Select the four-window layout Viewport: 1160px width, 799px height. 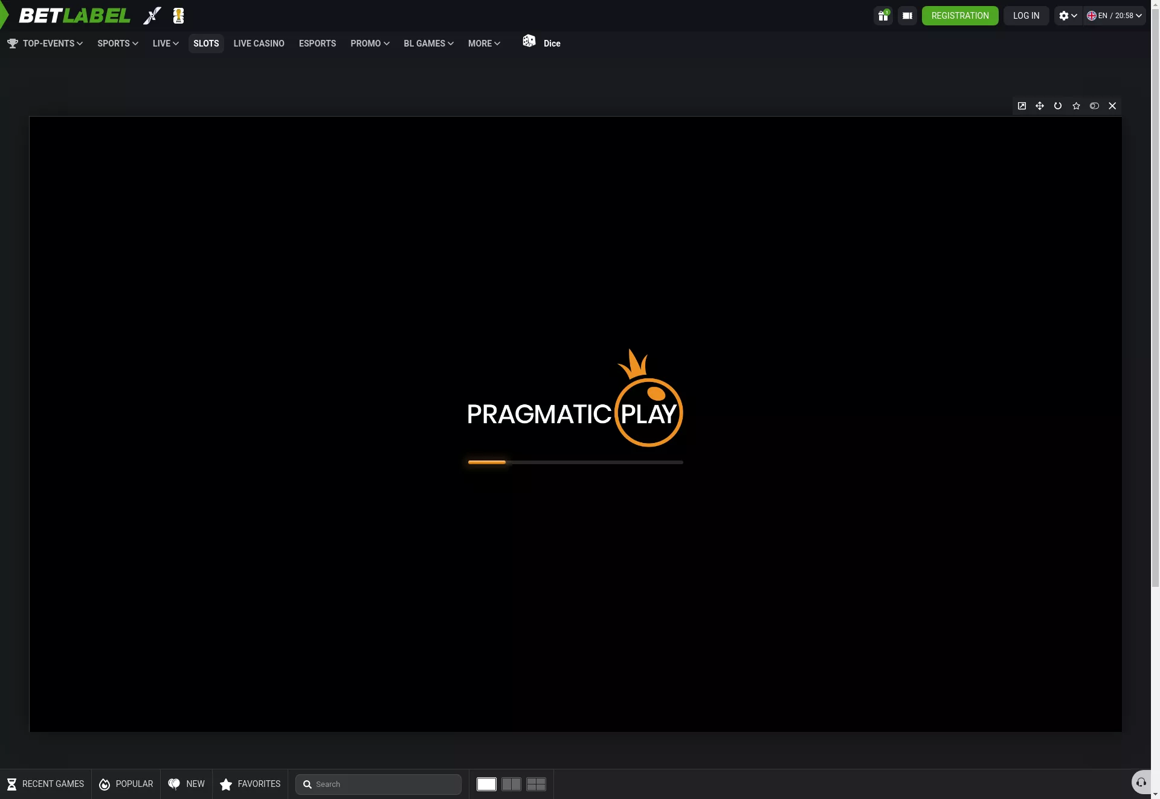pos(536,784)
